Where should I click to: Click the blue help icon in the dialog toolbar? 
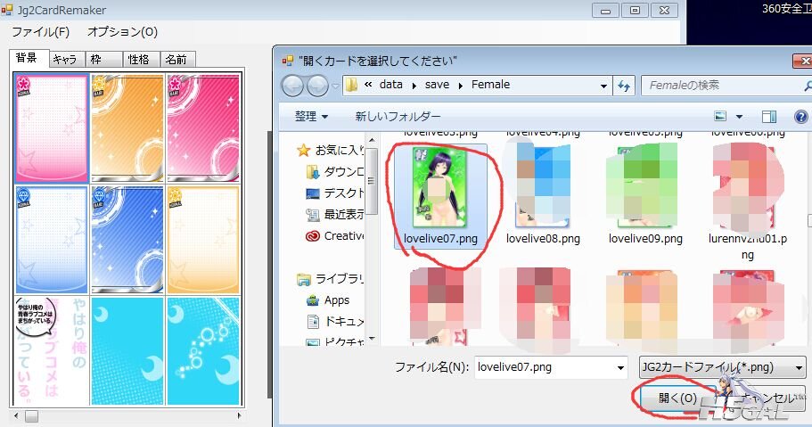(x=801, y=117)
